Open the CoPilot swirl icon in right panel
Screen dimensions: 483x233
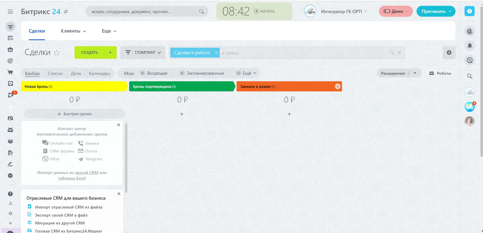470,31
